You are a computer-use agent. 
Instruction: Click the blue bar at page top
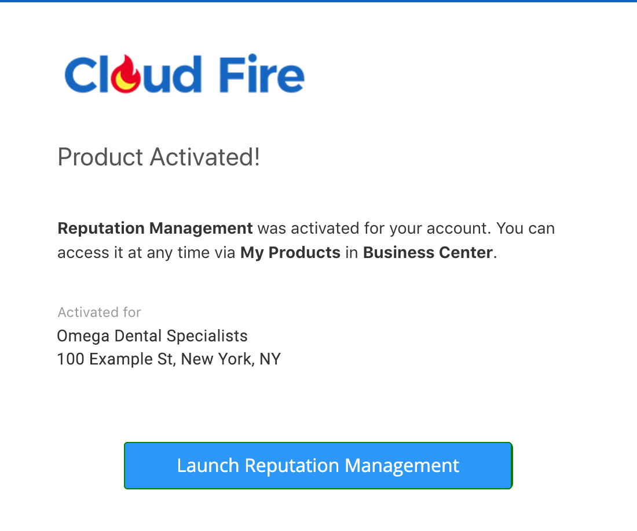coord(318,1)
